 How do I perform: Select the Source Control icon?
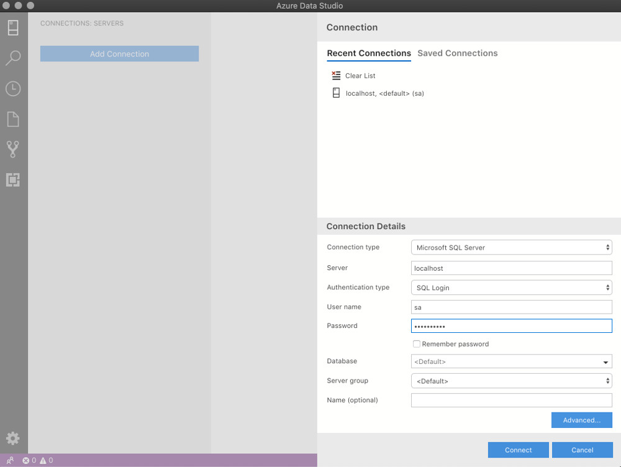coord(13,148)
